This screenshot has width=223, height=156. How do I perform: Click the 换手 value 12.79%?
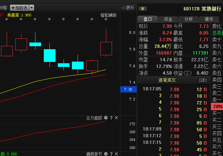tap(164, 66)
